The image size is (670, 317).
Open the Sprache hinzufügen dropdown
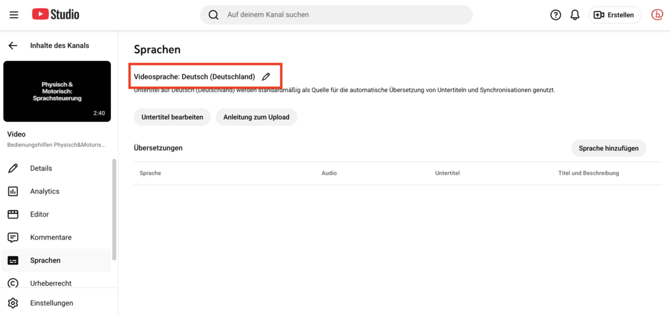pyautogui.click(x=608, y=148)
